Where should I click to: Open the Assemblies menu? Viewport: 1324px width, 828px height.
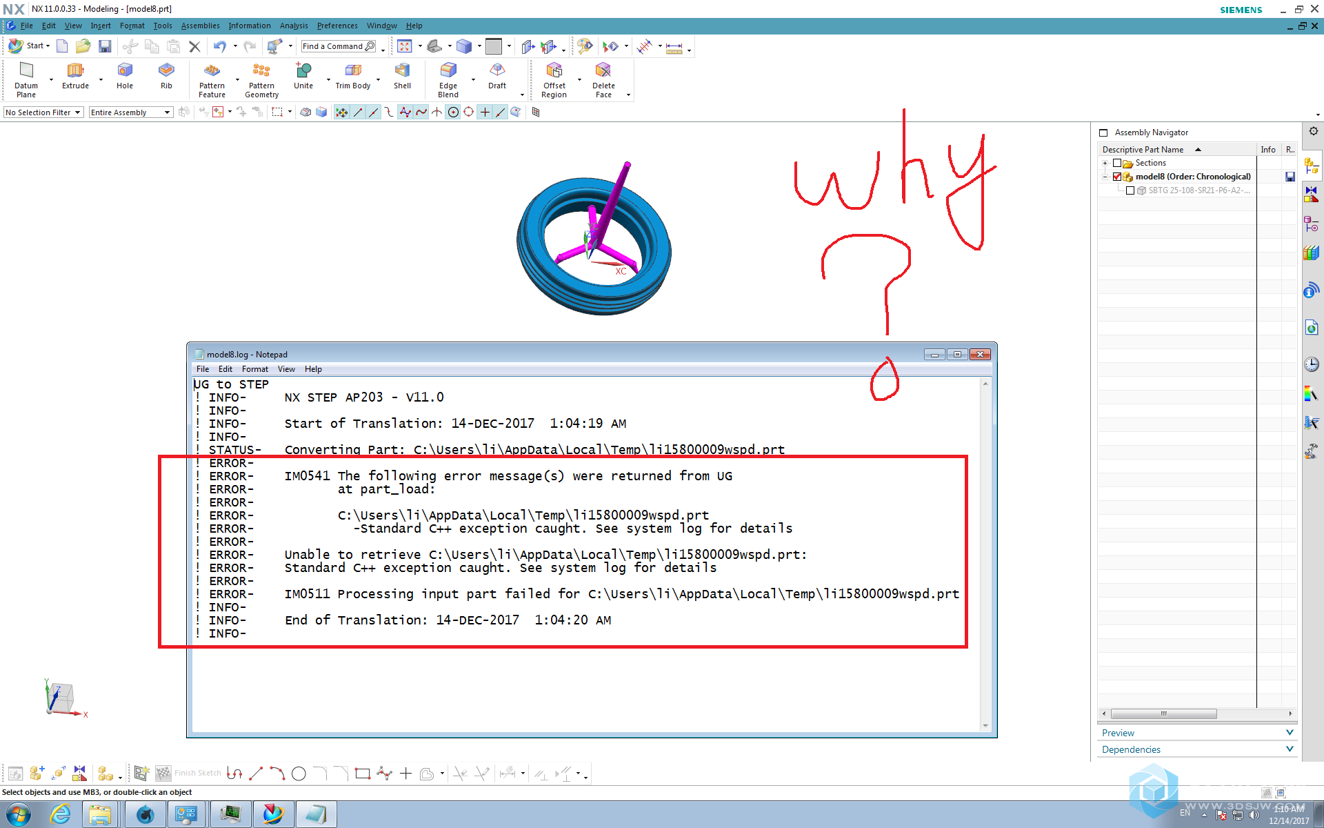pos(200,26)
